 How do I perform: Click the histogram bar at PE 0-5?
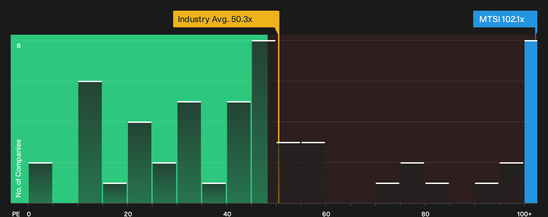(40, 183)
